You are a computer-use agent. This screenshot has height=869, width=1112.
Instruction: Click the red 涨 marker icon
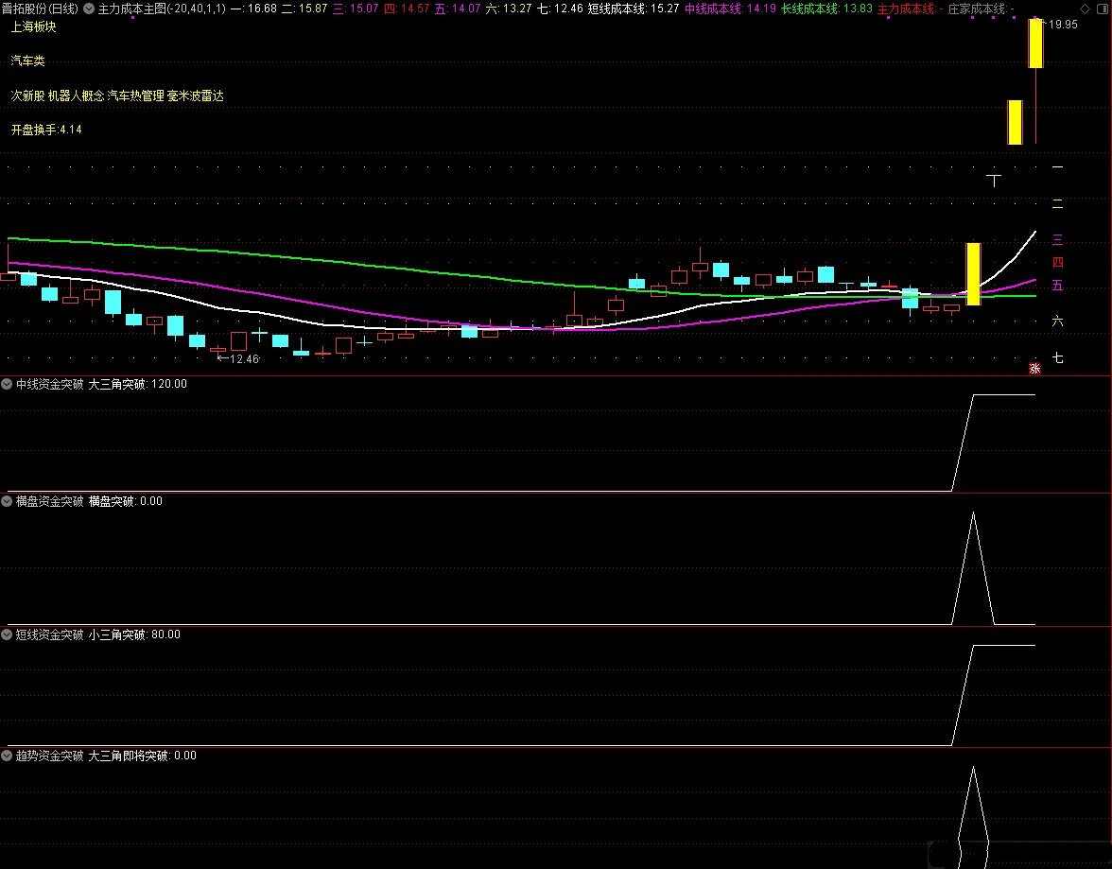point(1034,368)
